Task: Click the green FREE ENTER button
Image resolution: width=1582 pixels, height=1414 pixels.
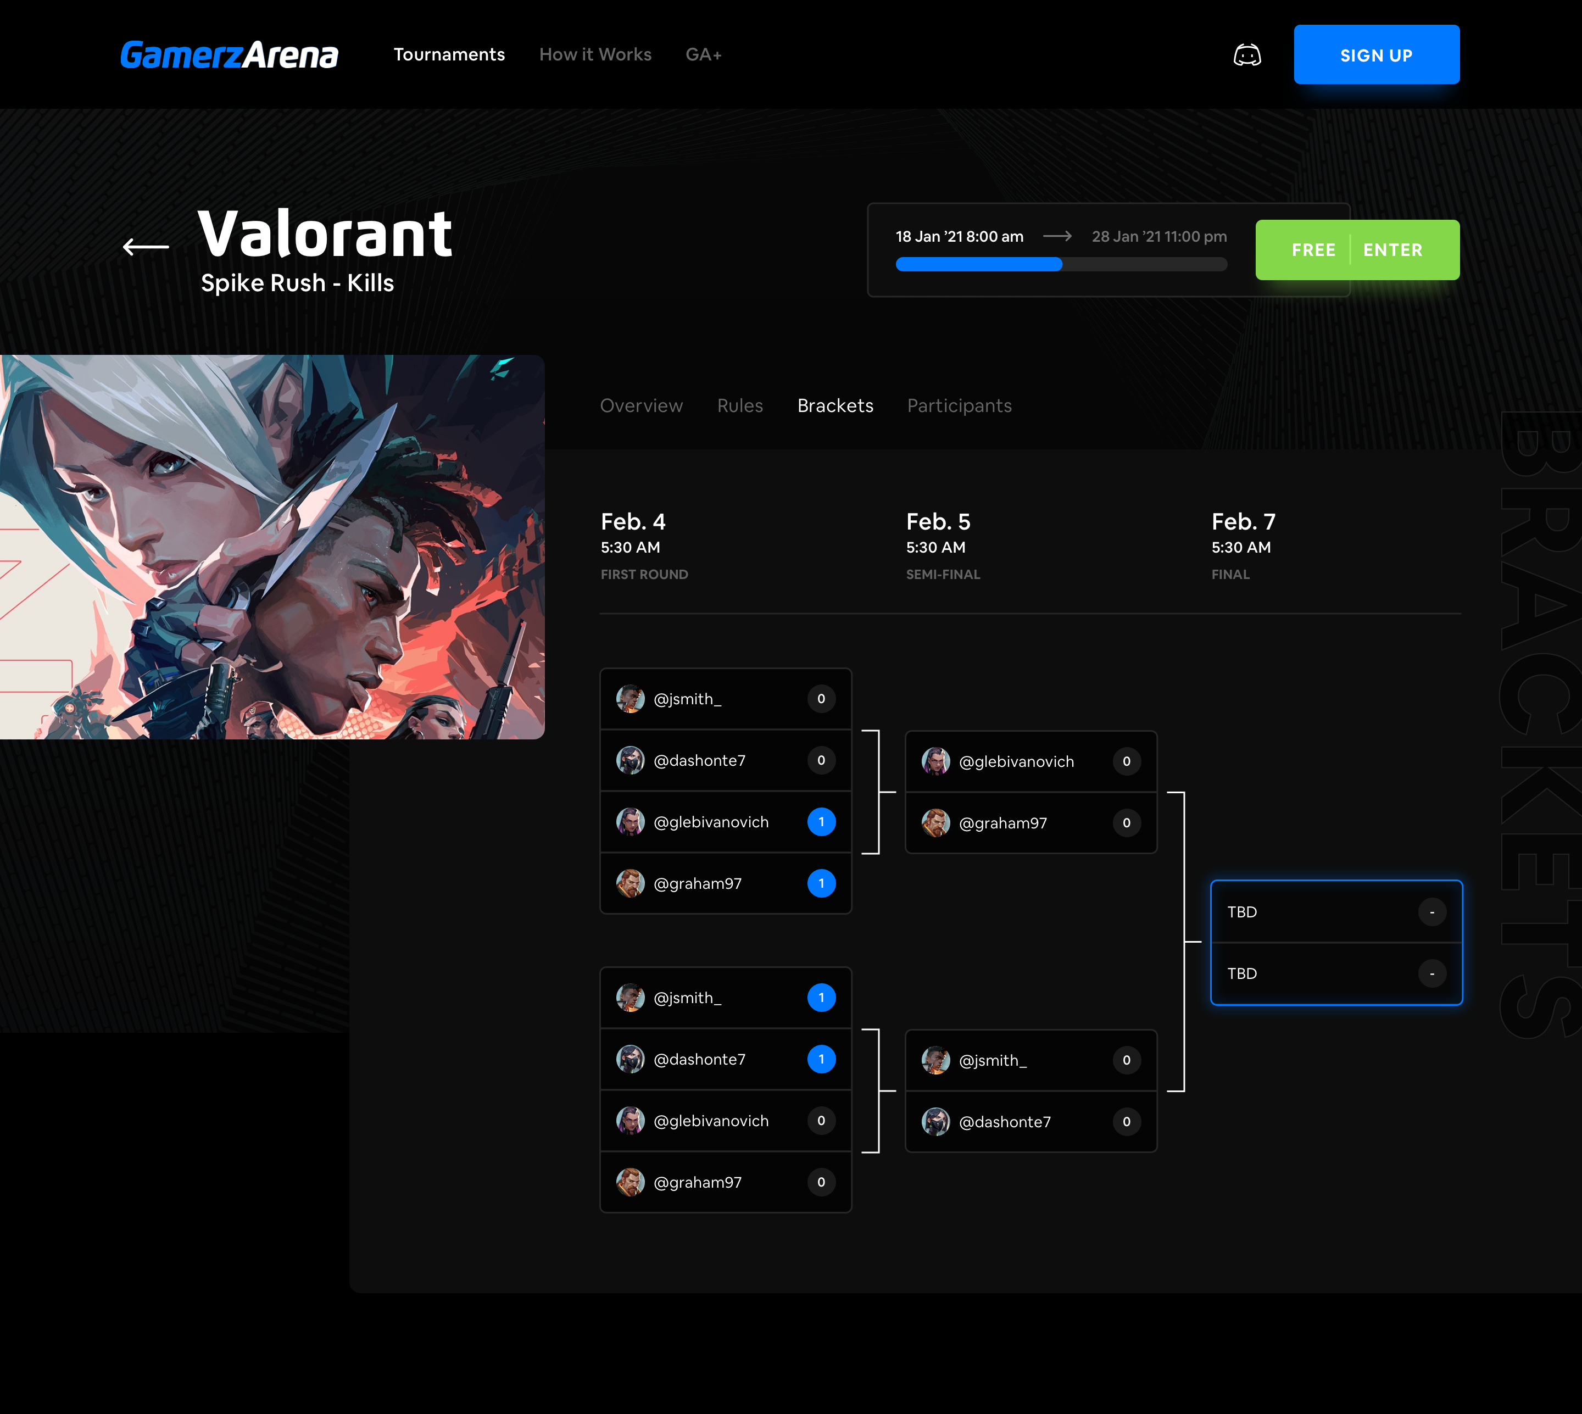Action: pos(1357,250)
